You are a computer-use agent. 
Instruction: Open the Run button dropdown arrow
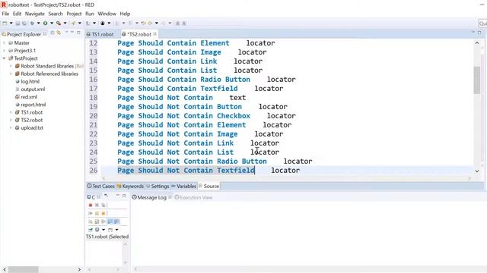[52, 24]
